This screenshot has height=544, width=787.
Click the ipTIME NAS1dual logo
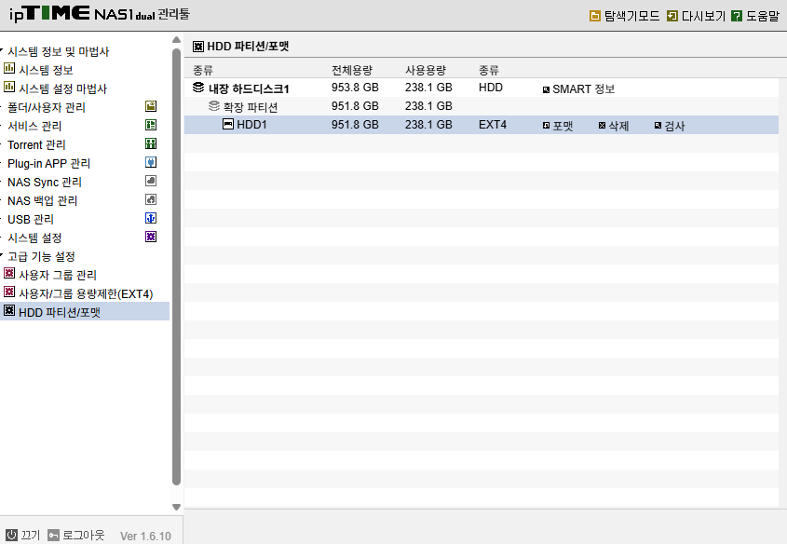[x=100, y=14]
